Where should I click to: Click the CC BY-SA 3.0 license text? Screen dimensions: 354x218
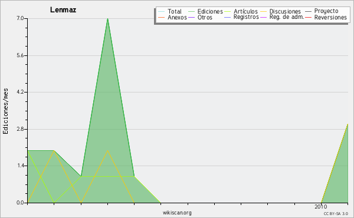point(336,213)
